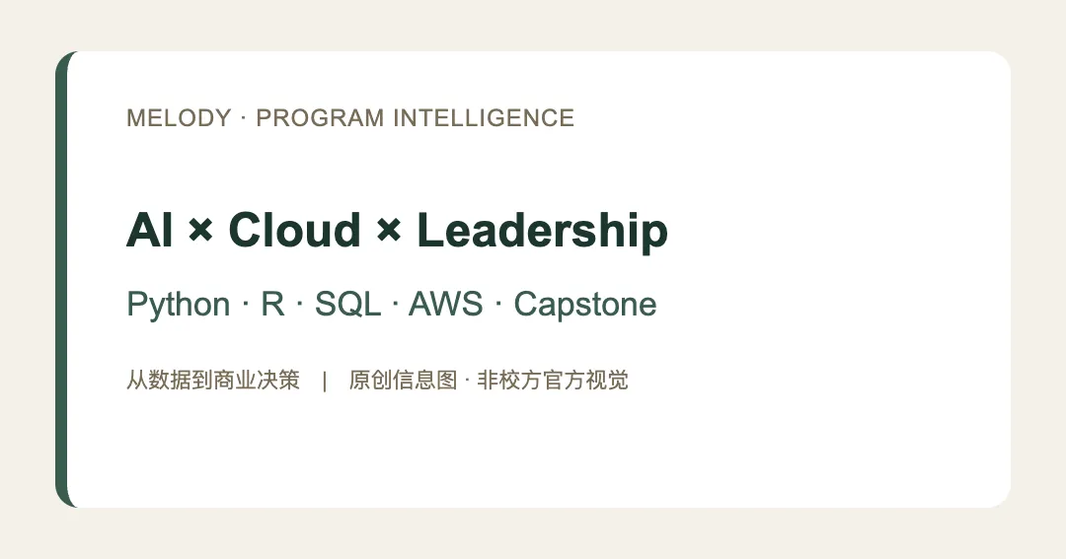1066x559 pixels.
Task: Select the Python skill label
Action: coord(178,305)
